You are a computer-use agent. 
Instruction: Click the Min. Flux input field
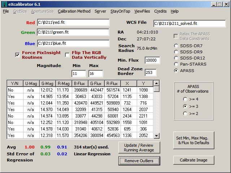click(x=152, y=60)
